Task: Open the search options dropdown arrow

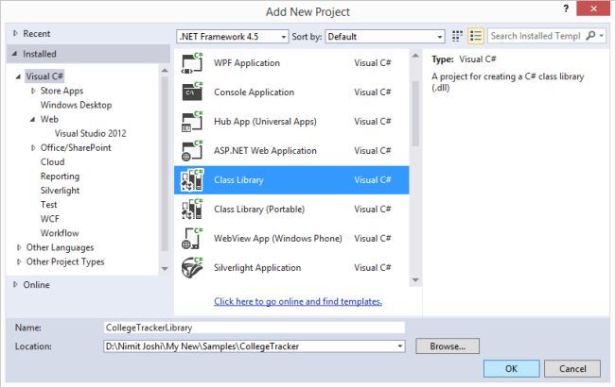Action: 601,36
